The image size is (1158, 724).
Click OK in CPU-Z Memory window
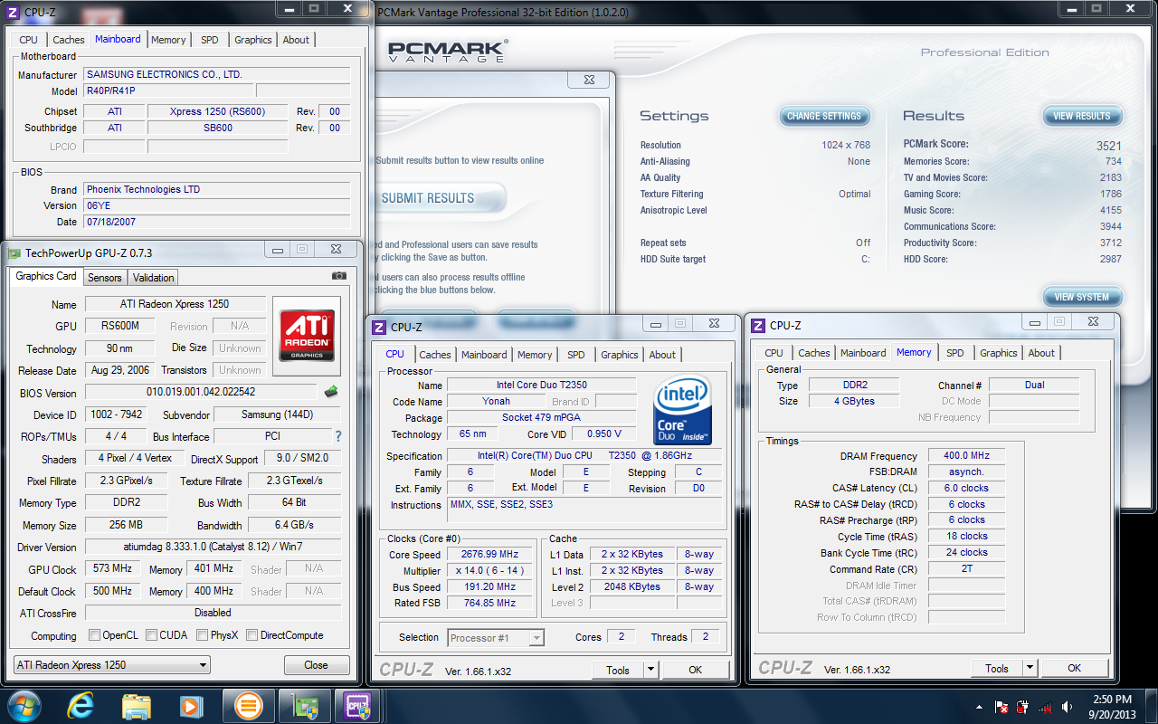[x=1074, y=668]
